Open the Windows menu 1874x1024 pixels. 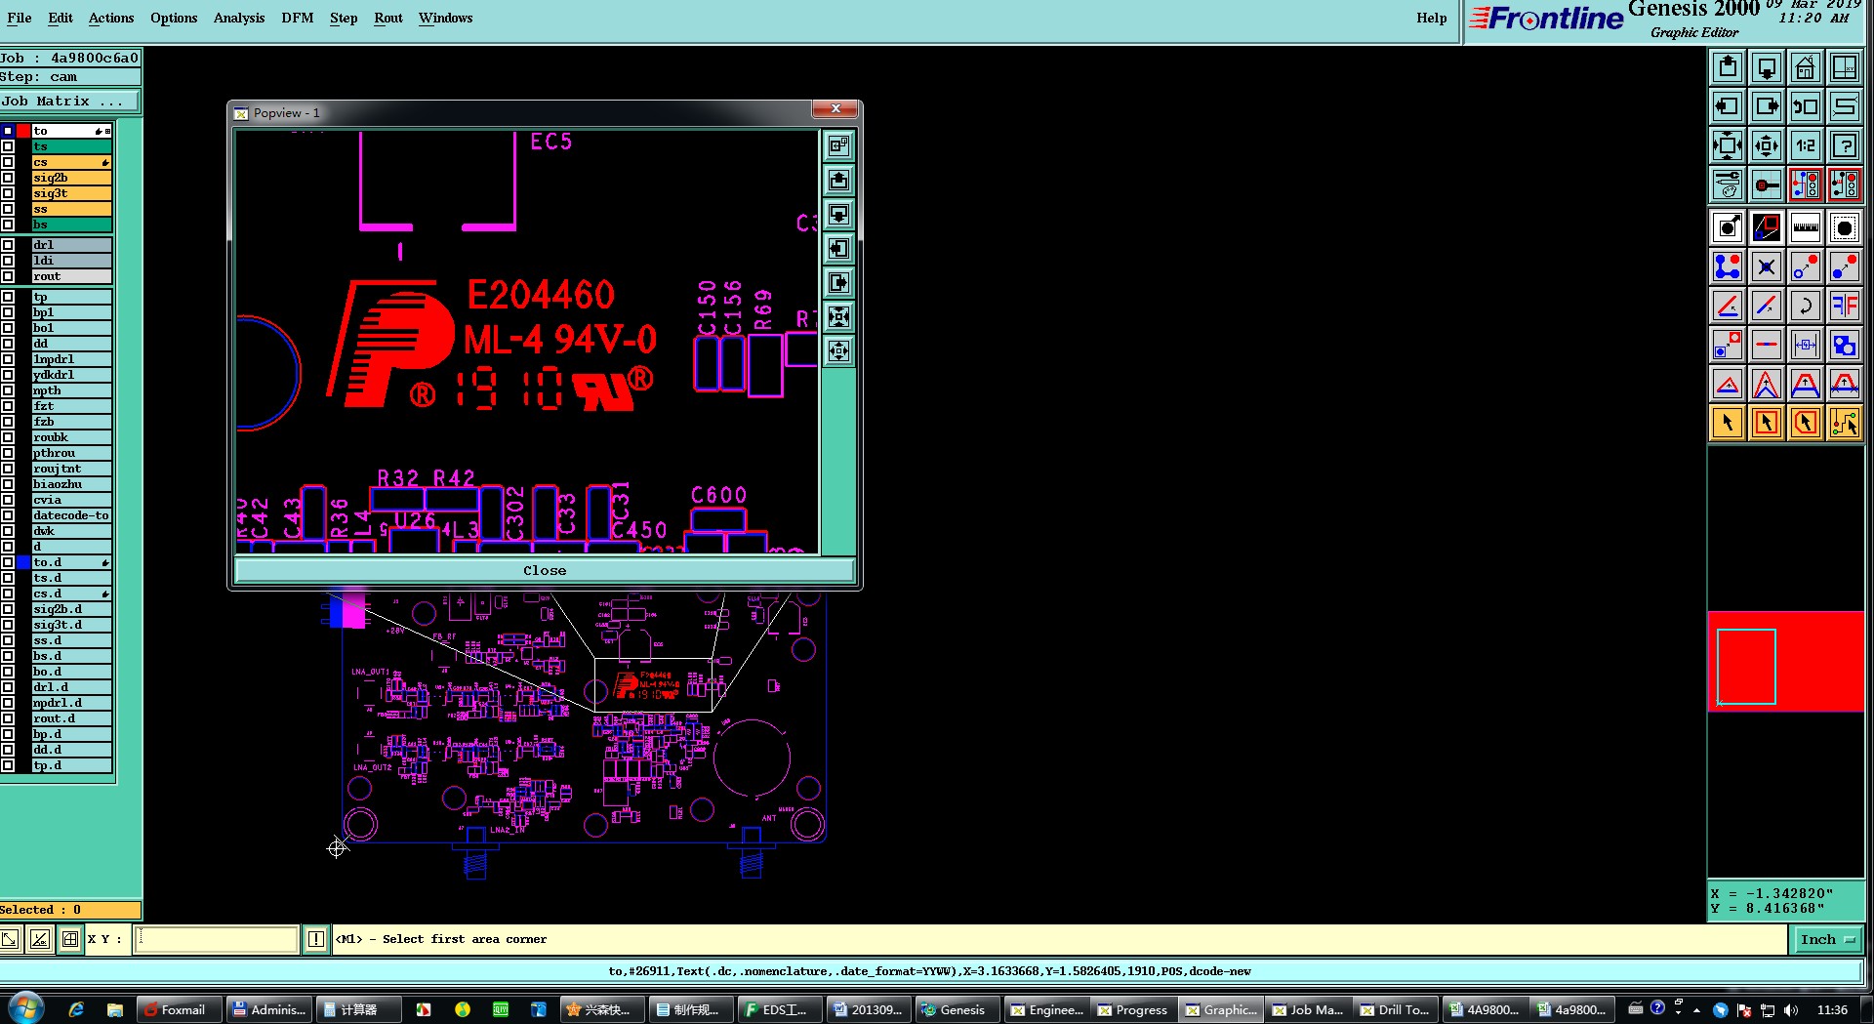446,18
